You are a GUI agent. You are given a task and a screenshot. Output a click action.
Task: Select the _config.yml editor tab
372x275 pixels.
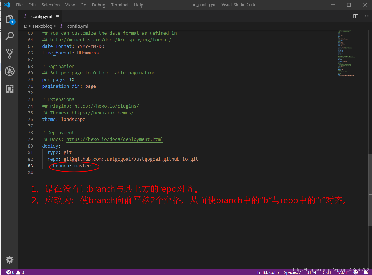[40, 16]
